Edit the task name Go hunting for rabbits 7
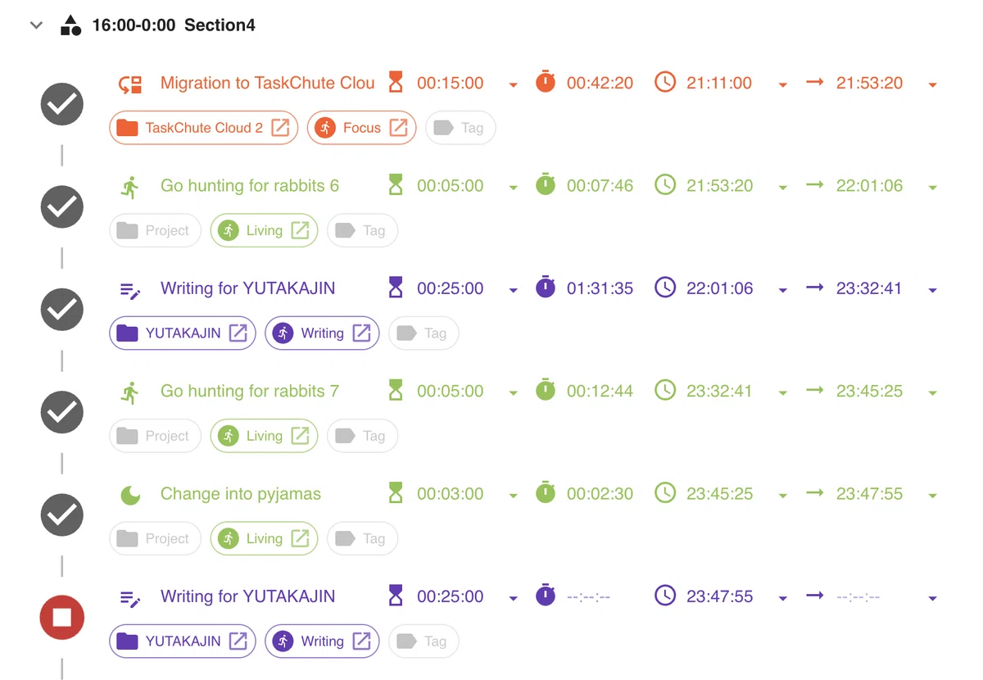This screenshot has width=983, height=680. click(x=250, y=392)
